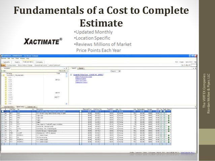Viewport: 215px width, 161px height.
Task: Tick checkbox for Step charge carpet row
Action: [2, 124]
